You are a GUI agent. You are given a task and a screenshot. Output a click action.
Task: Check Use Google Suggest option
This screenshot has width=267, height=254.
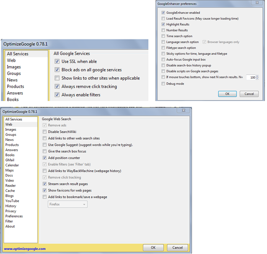44,145
